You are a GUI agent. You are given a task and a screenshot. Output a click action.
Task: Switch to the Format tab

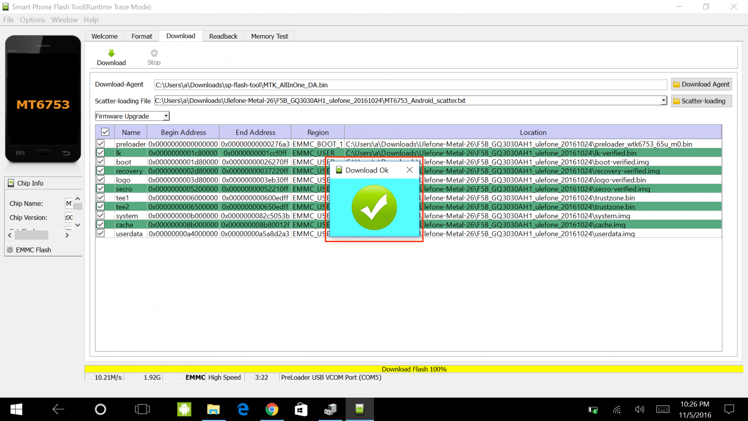click(142, 36)
